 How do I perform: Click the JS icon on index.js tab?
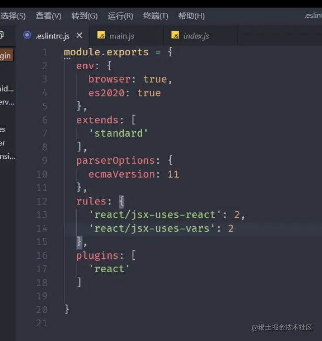175,35
